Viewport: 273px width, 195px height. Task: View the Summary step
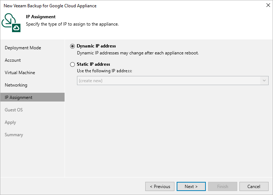14,135
